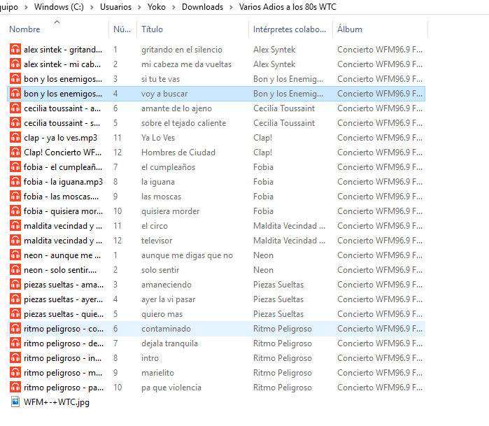Image resolution: width=489 pixels, height=426 pixels.
Task: Click the audio icon of track titled 'voy a buscar'
Action: [15, 93]
